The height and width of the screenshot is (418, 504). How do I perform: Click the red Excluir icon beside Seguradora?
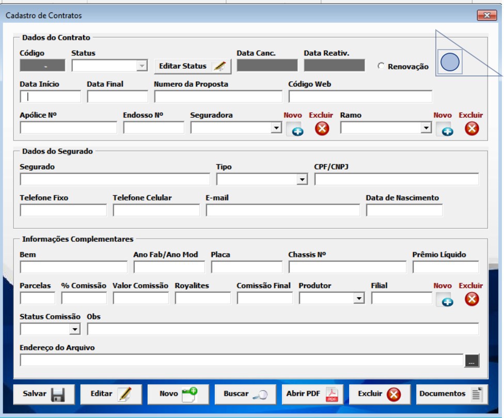tap(322, 128)
